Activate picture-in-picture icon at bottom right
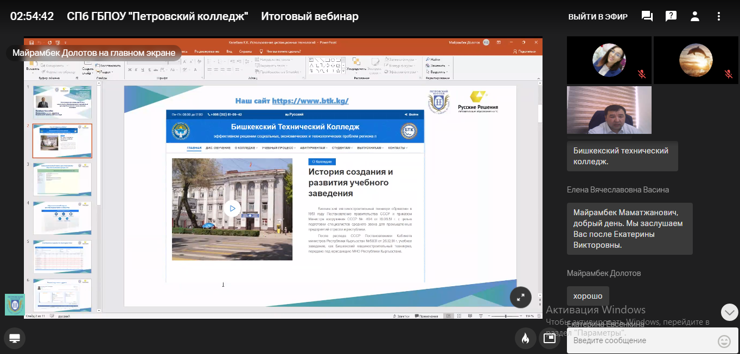Screen dimensions: 740x354 [549, 337]
